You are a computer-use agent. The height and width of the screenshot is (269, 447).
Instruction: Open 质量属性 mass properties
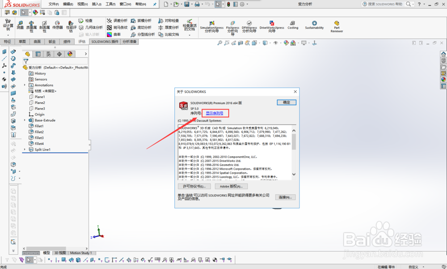pos(31,26)
